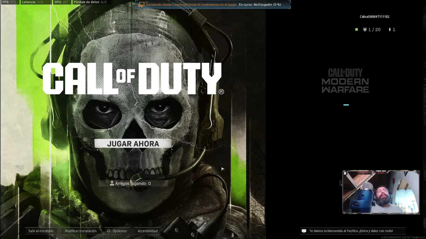Click the 'Pérdida de datos' readout
The height and width of the screenshot is (239, 426).
tap(91, 2)
